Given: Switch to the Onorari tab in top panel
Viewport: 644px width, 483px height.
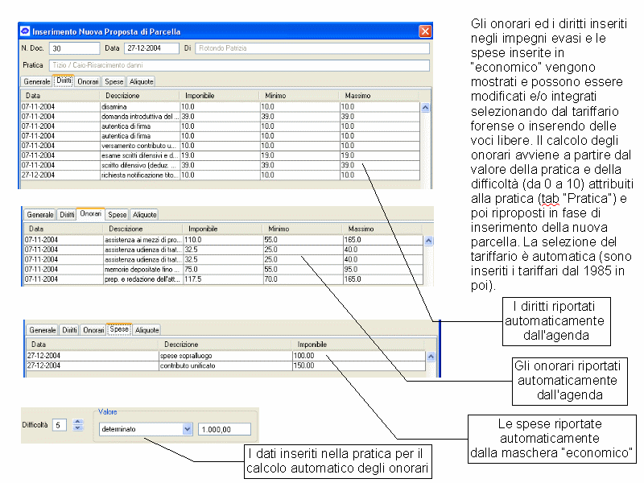Looking at the screenshot, I should pyautogui.click(x=88, y=82).
